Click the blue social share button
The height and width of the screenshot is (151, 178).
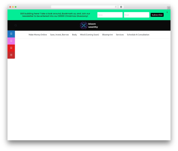pyautogui.click(x=11, y=34)
